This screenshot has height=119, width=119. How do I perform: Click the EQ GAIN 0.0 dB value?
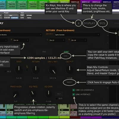click(x=48, y=101)
